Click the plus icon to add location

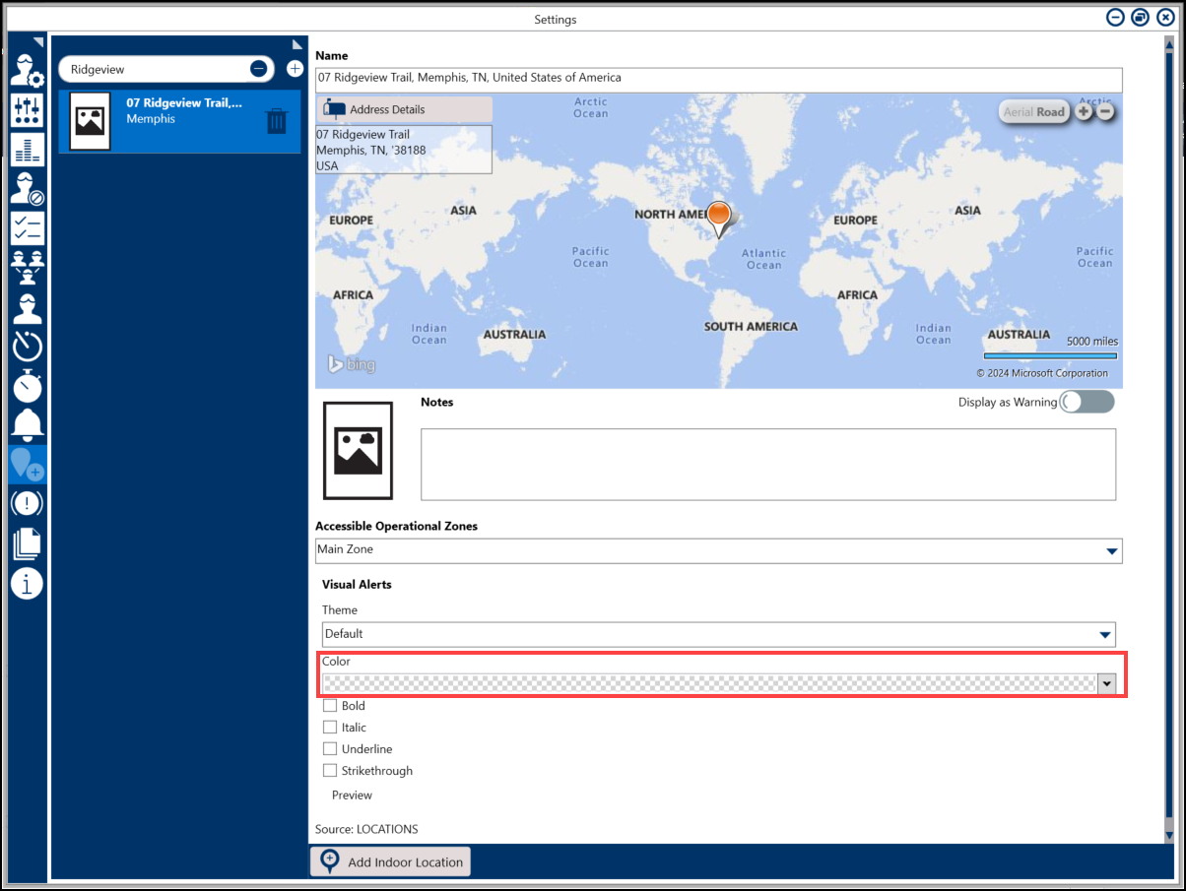(295, 69)
